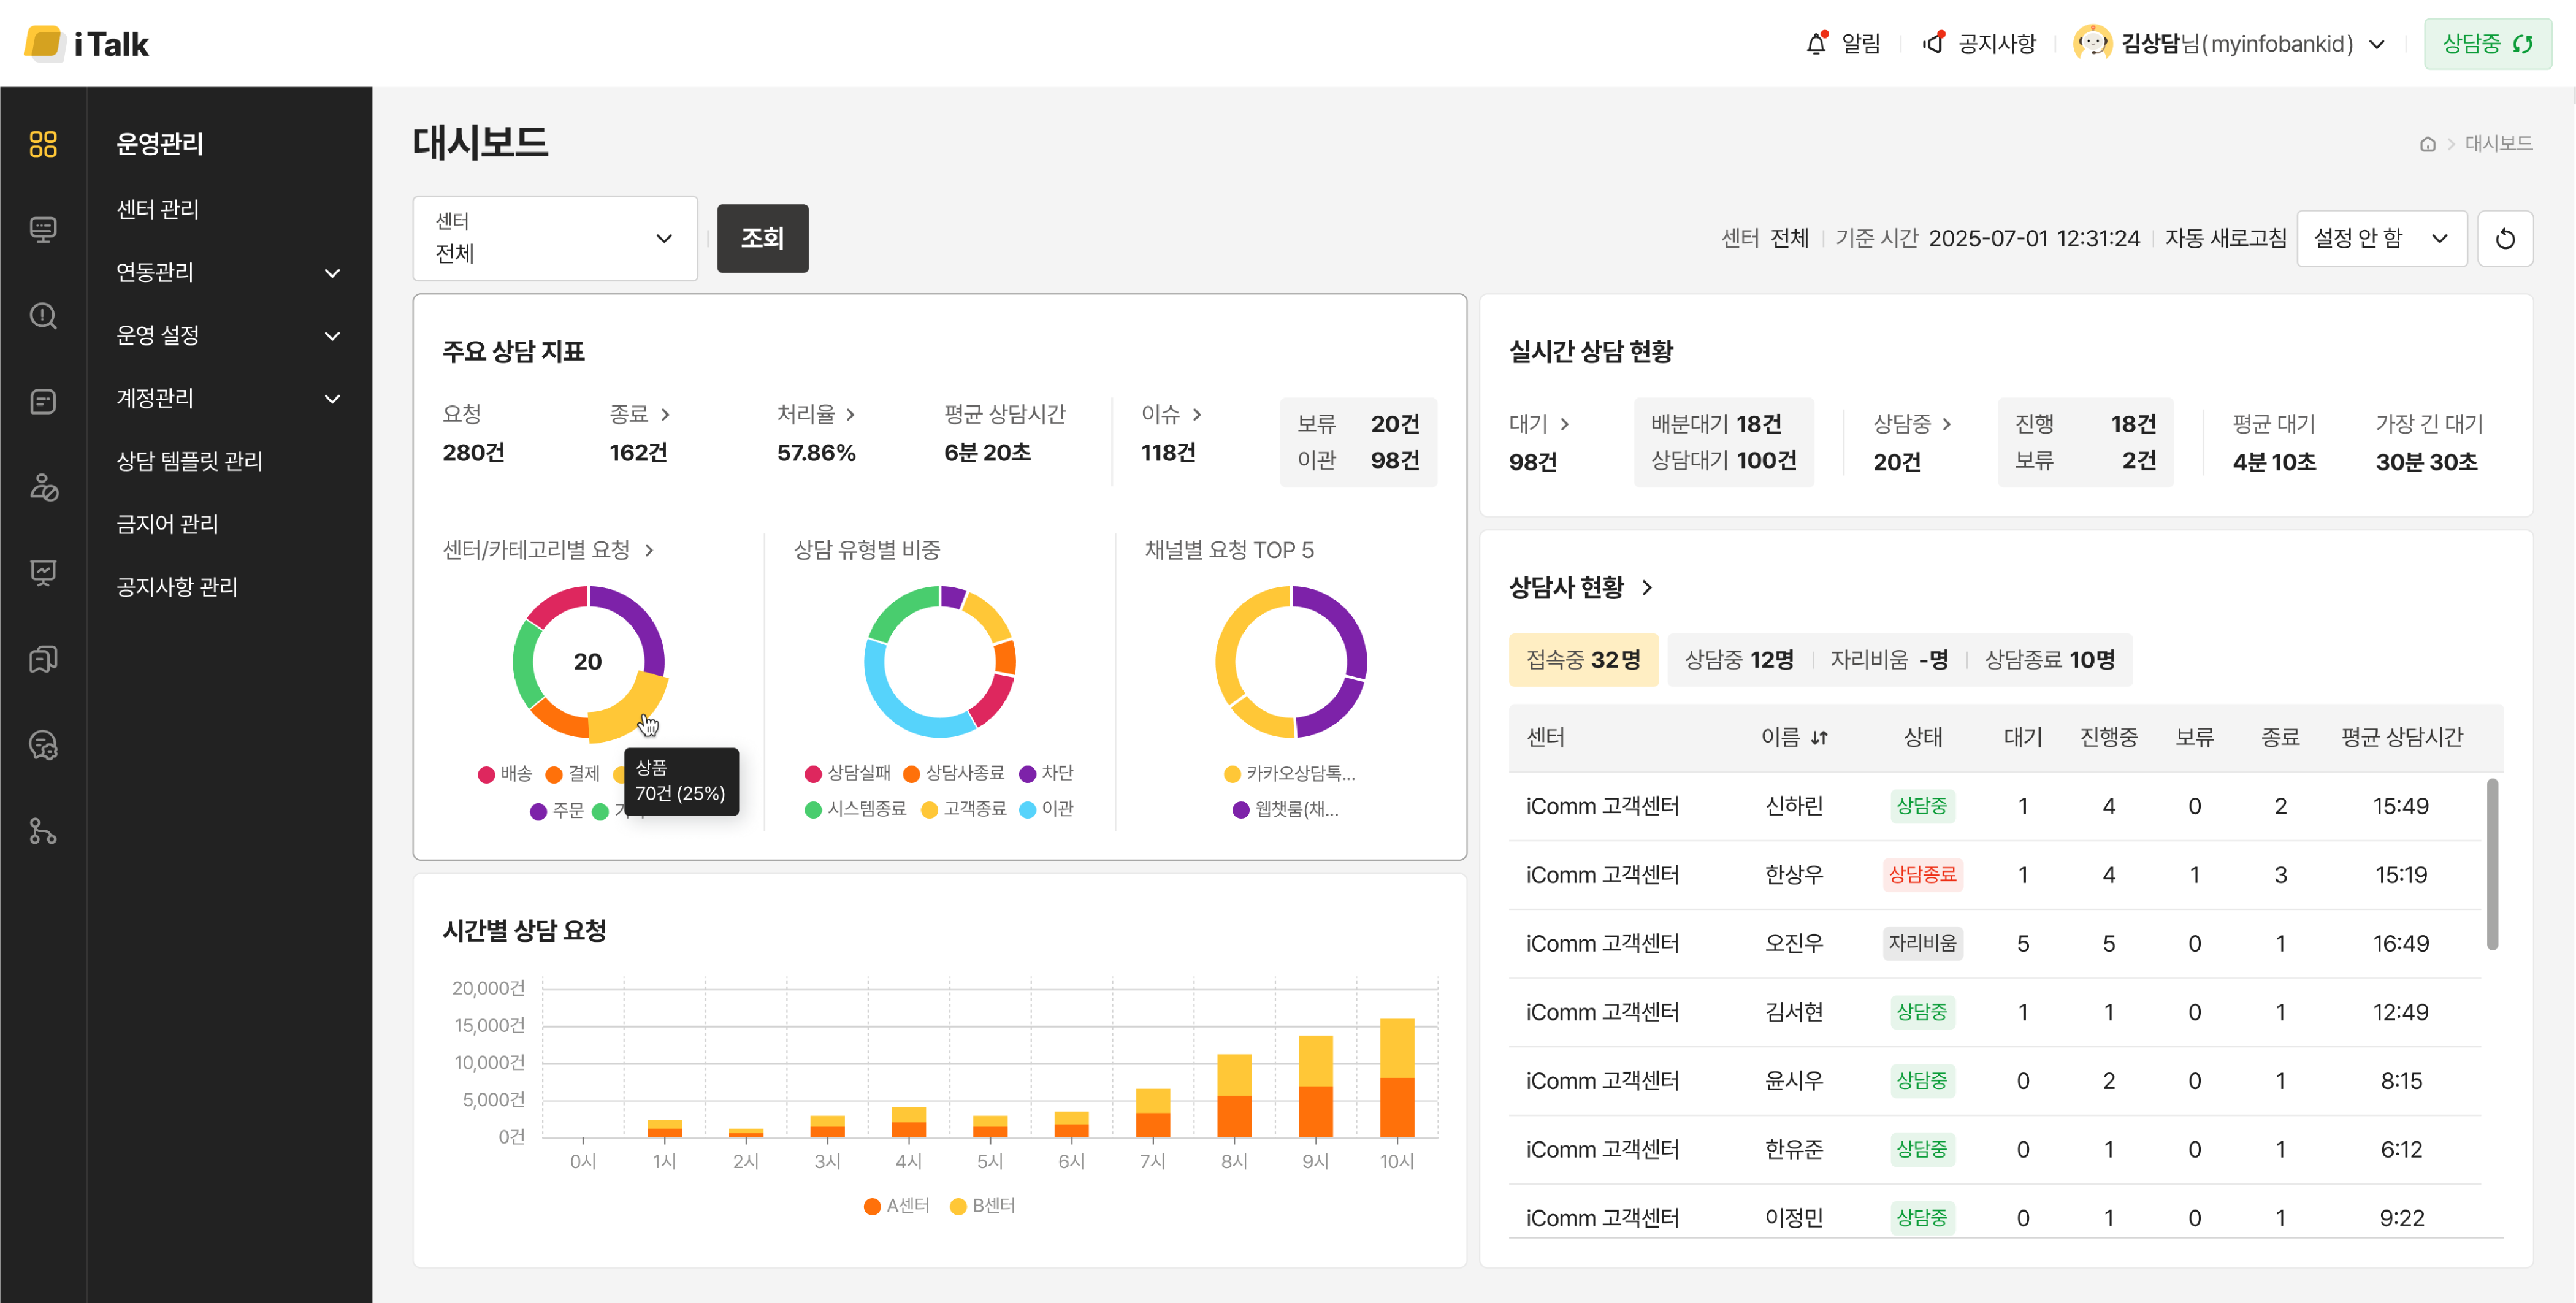Viewport: 2576px width, 1303px height.
Task: Toggle the 상담중 status button
Action: click(2487, 44)
